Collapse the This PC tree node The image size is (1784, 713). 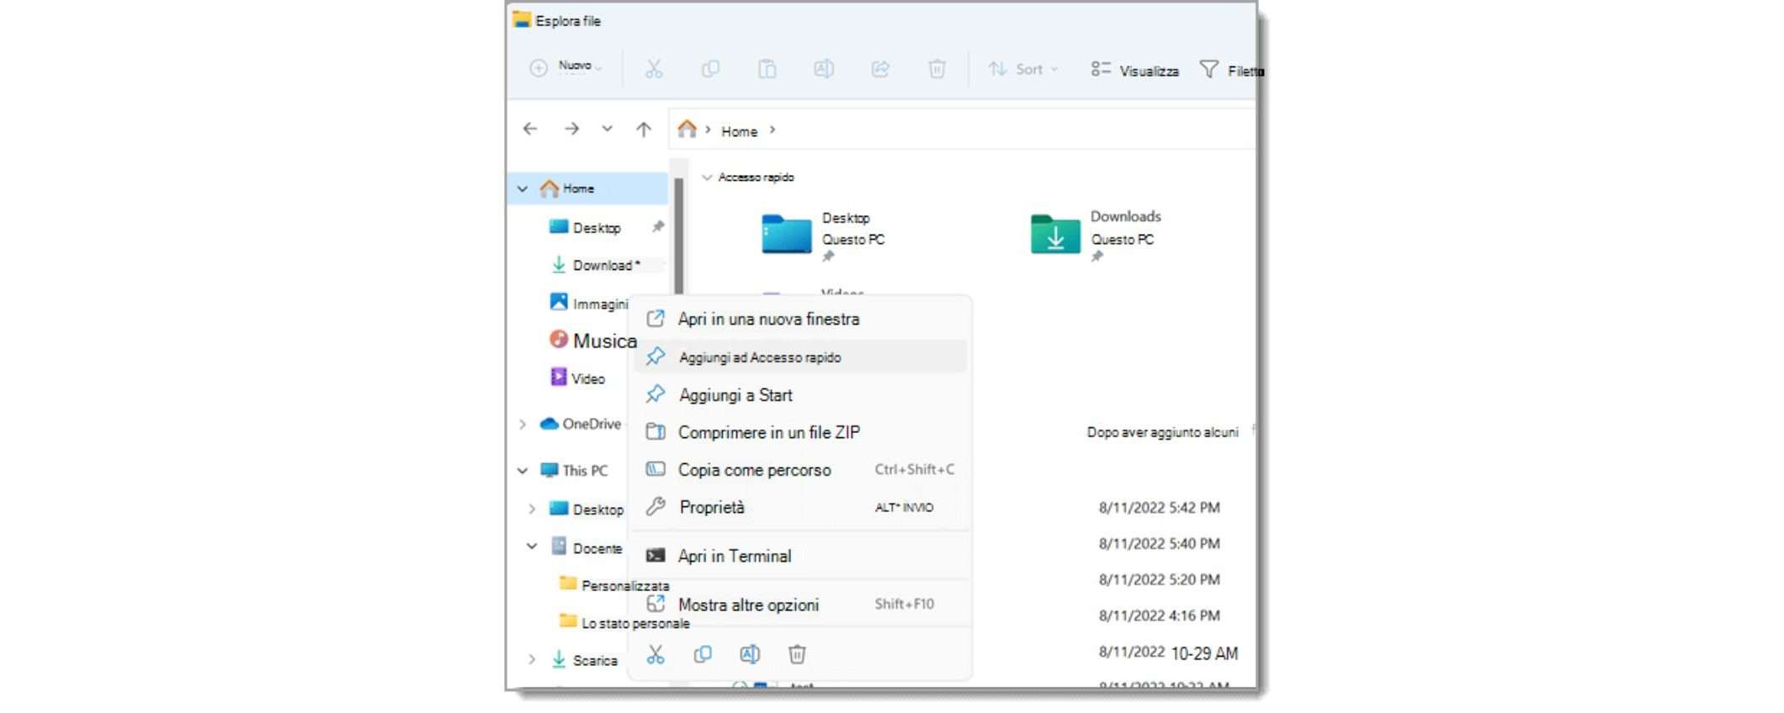pos(523,471)
